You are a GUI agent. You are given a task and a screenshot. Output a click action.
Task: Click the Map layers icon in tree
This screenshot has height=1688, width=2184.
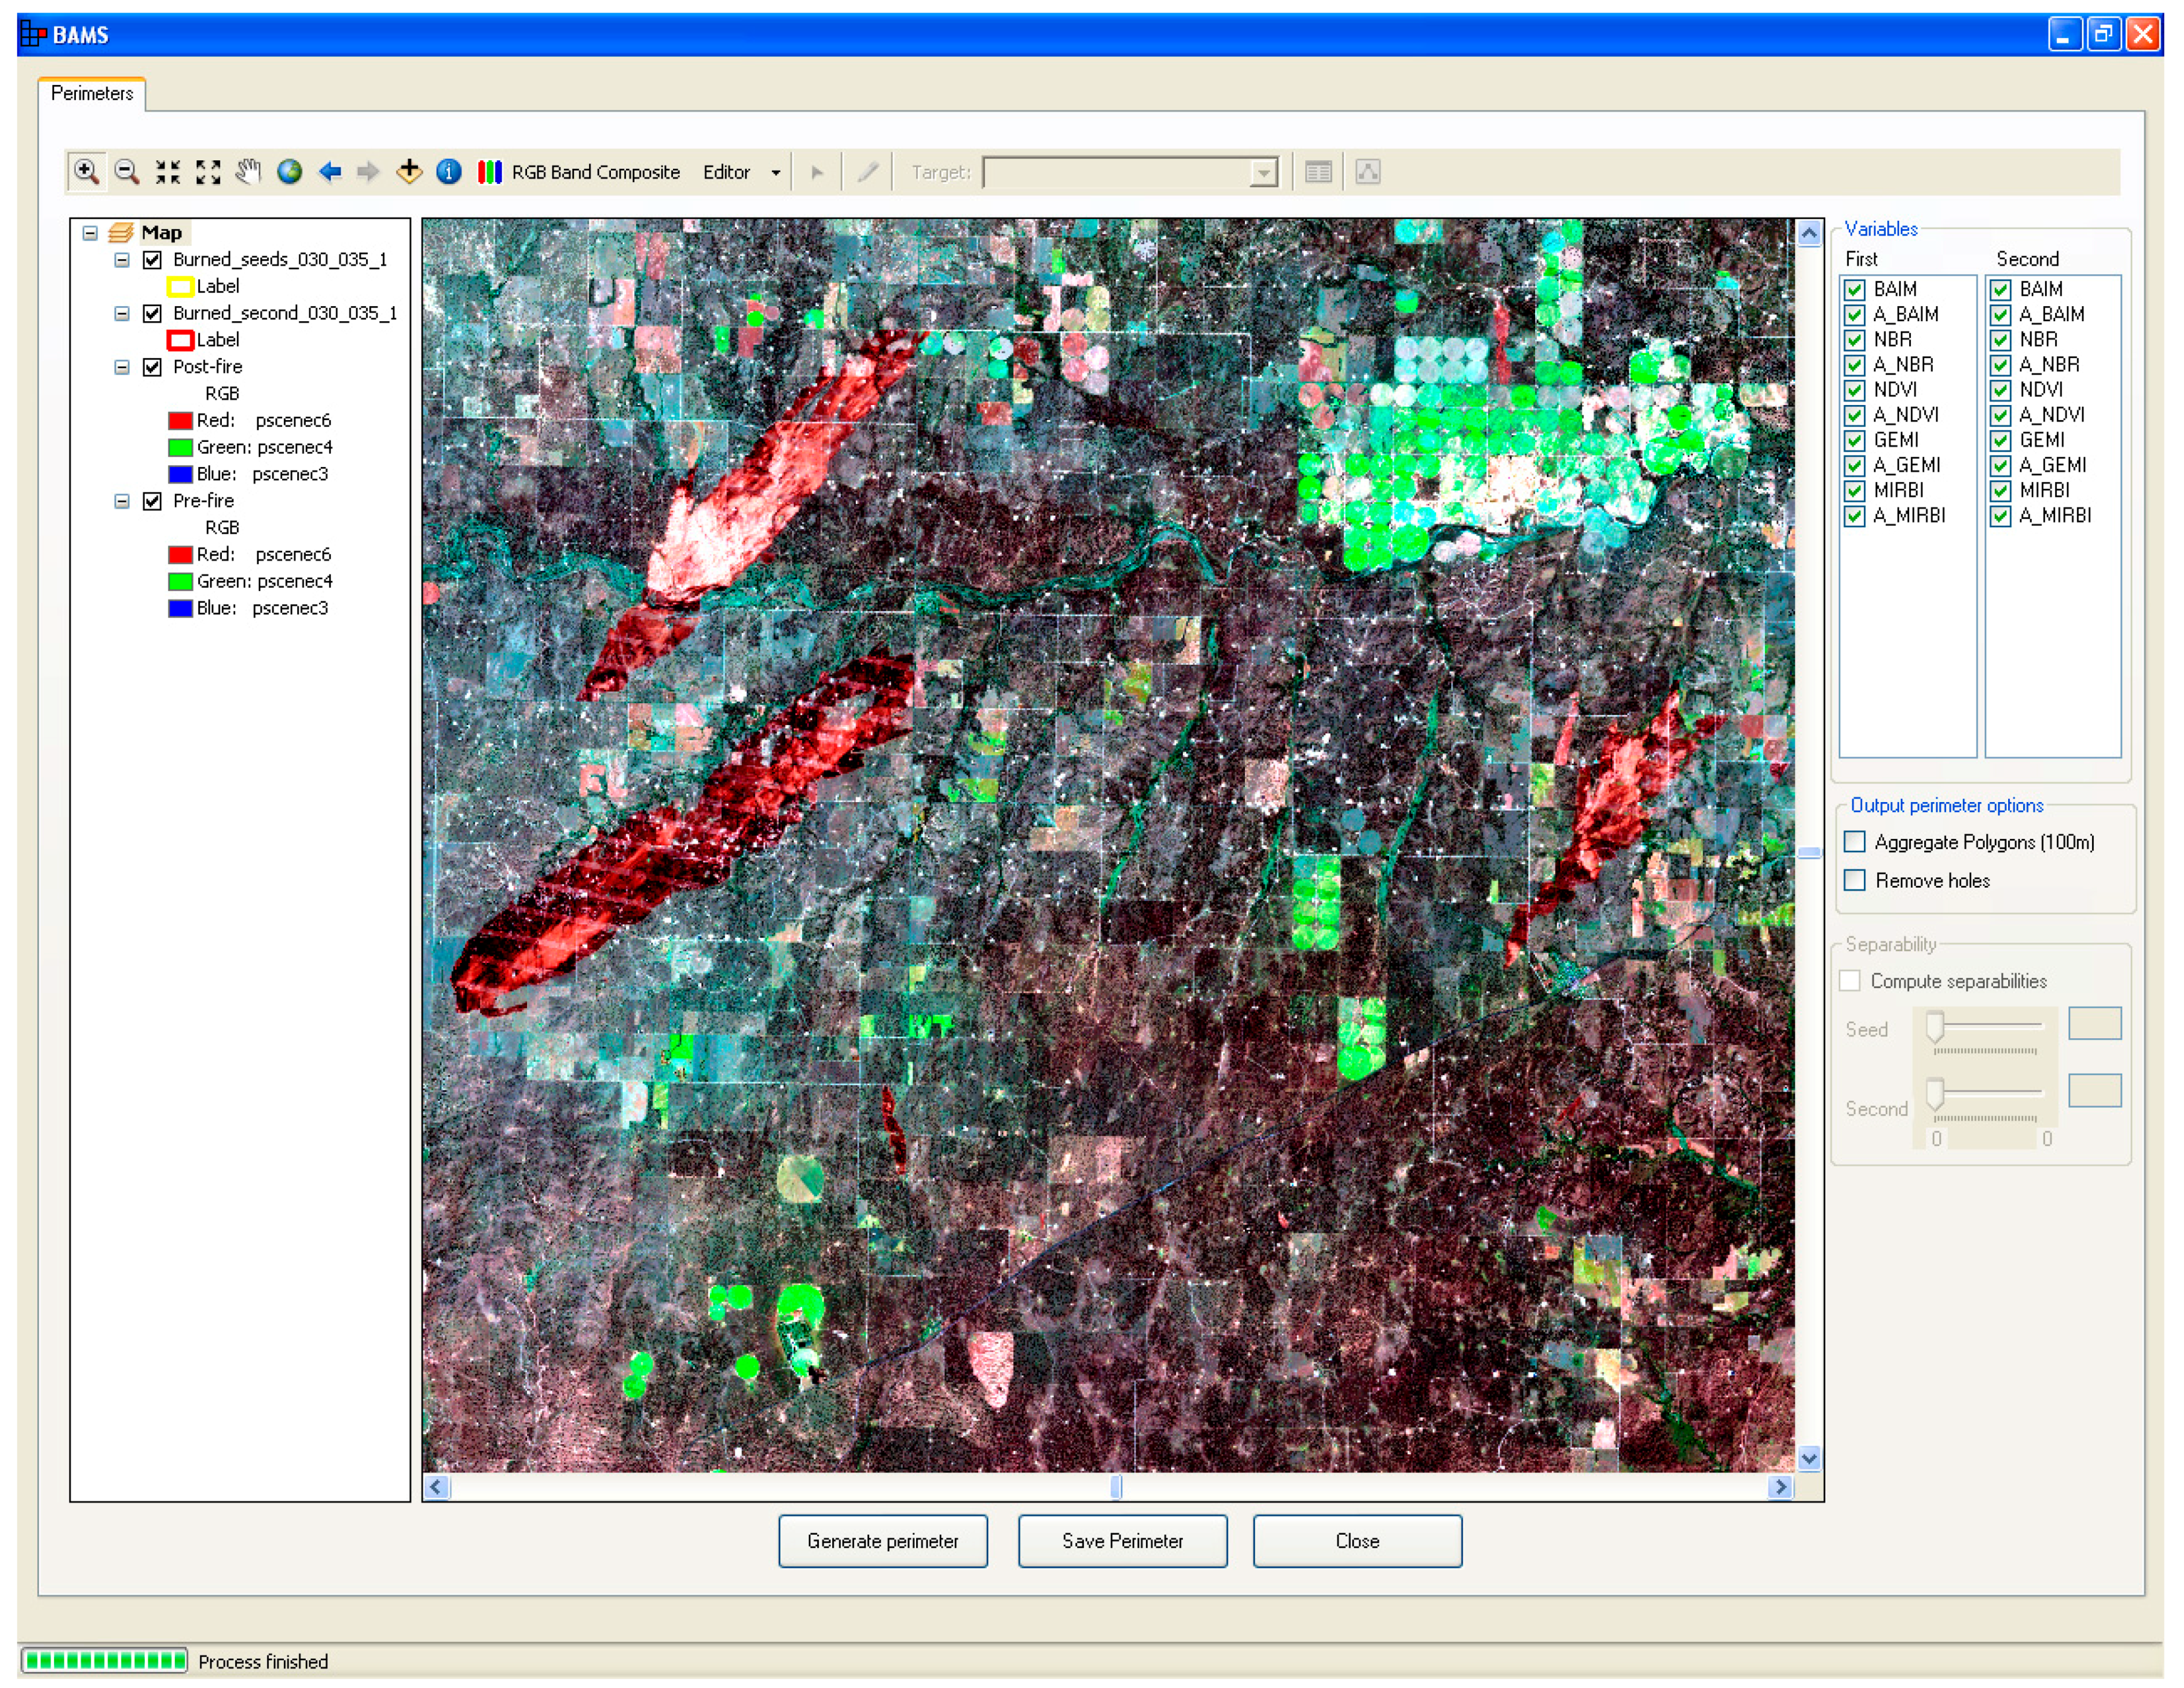pos(121,233)
